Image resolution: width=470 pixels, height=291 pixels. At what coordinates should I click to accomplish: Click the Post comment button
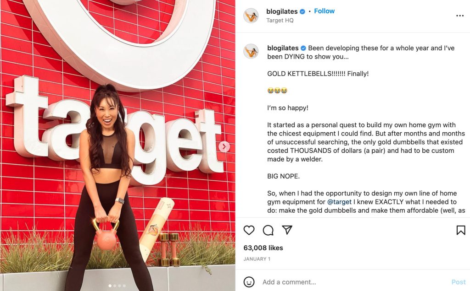[x=459, y=282]
